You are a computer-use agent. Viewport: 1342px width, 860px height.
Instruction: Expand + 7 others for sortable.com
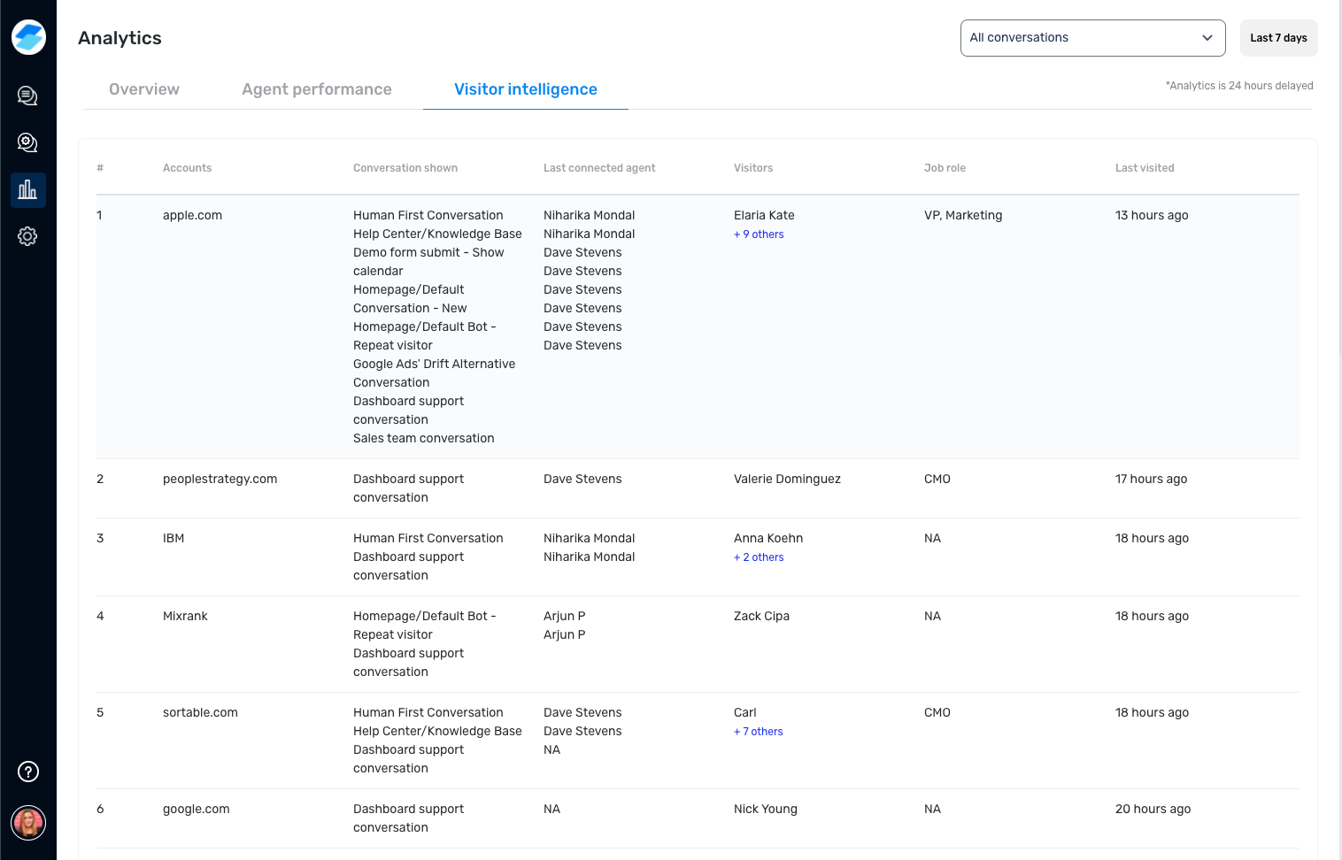tap(759, 732)
